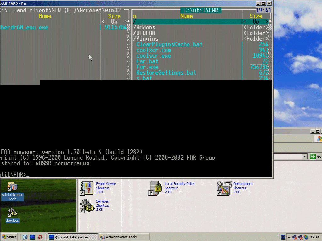Click the green Go arrow icon
The height and width of the screenshot is (241, 322).
pyautogui.click(x=313, y=156)
